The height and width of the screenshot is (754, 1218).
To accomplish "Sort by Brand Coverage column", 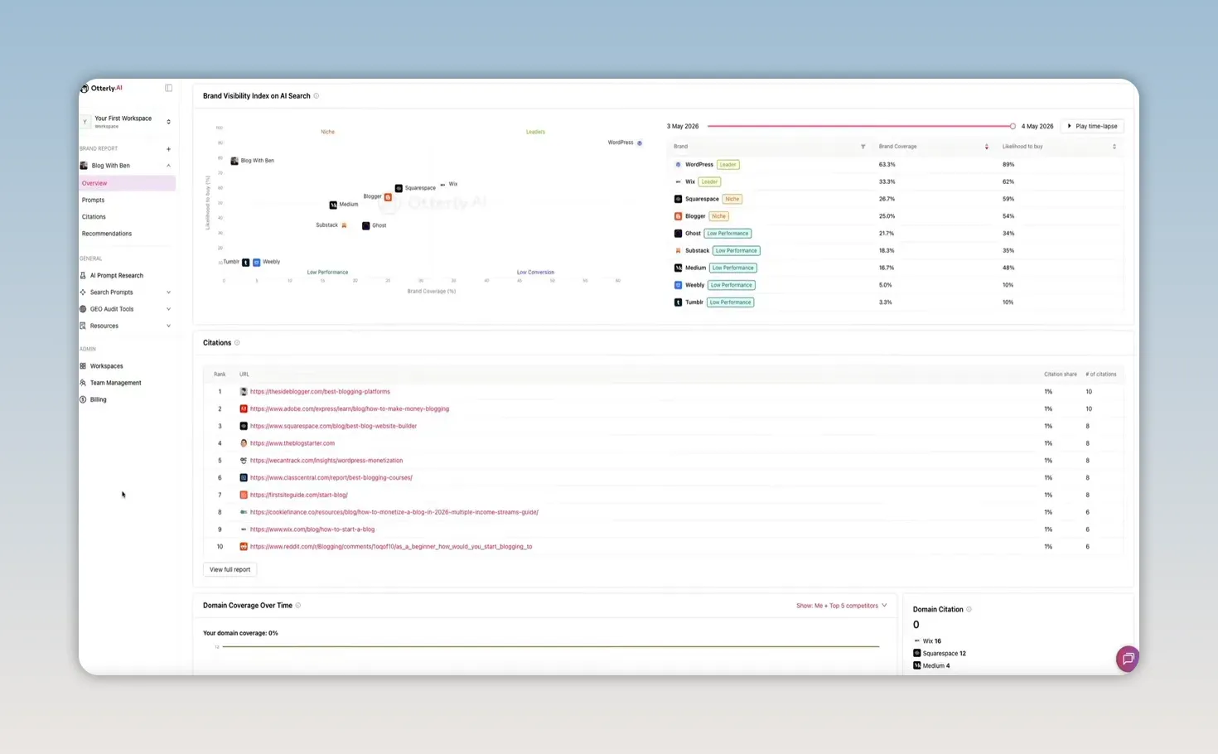I will [986, 147].
